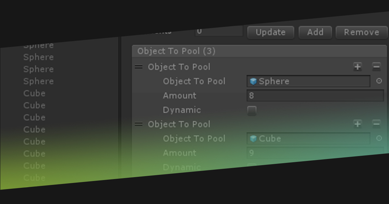
Task: Click the reorder handle of the first pool entry
Action: pos(138,67)
